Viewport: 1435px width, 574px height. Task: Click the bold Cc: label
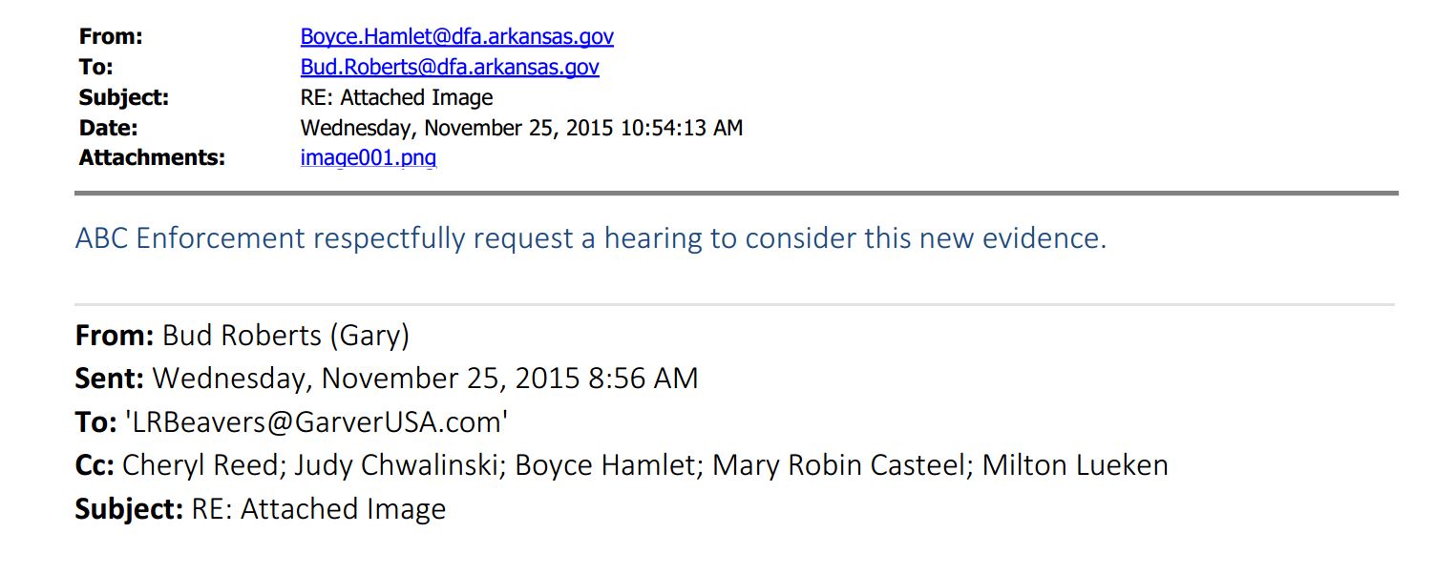[x=95, y=465]
